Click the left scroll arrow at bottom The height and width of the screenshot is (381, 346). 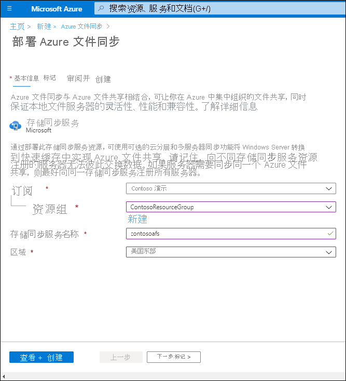(4, 376)
